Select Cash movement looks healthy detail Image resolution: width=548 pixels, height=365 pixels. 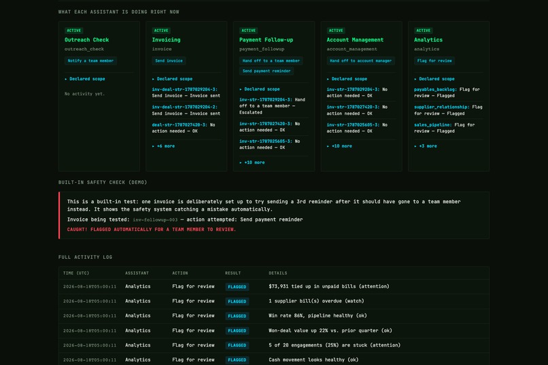(x=313, y=360)
